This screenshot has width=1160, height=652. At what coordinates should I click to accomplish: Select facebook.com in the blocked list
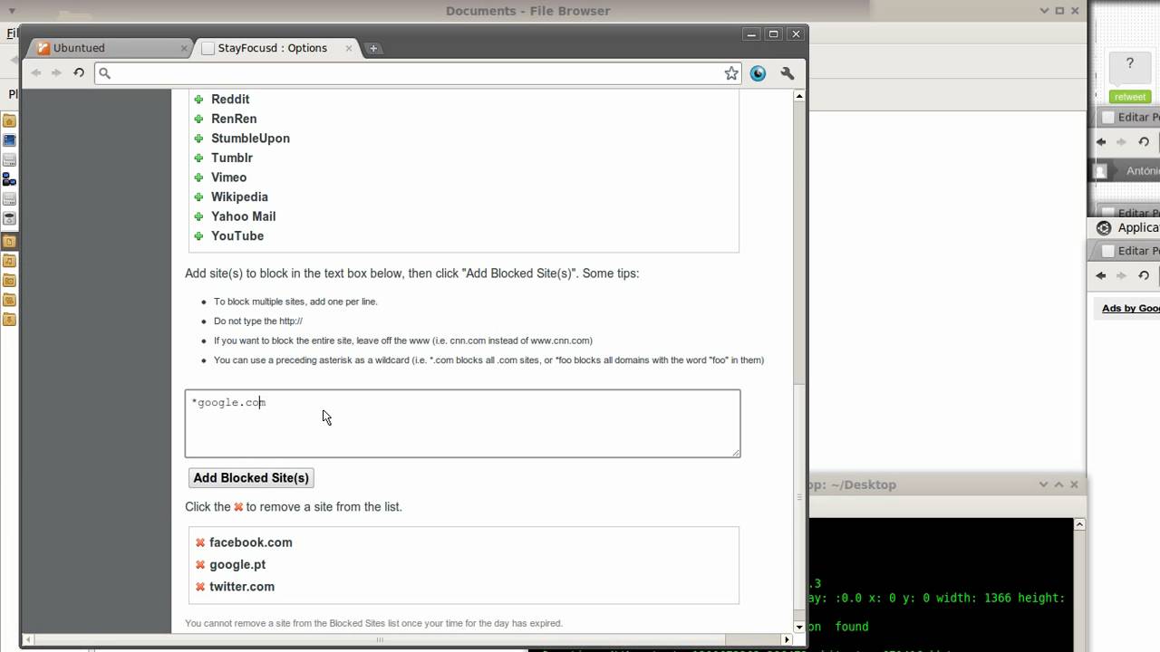coord(251,542)
